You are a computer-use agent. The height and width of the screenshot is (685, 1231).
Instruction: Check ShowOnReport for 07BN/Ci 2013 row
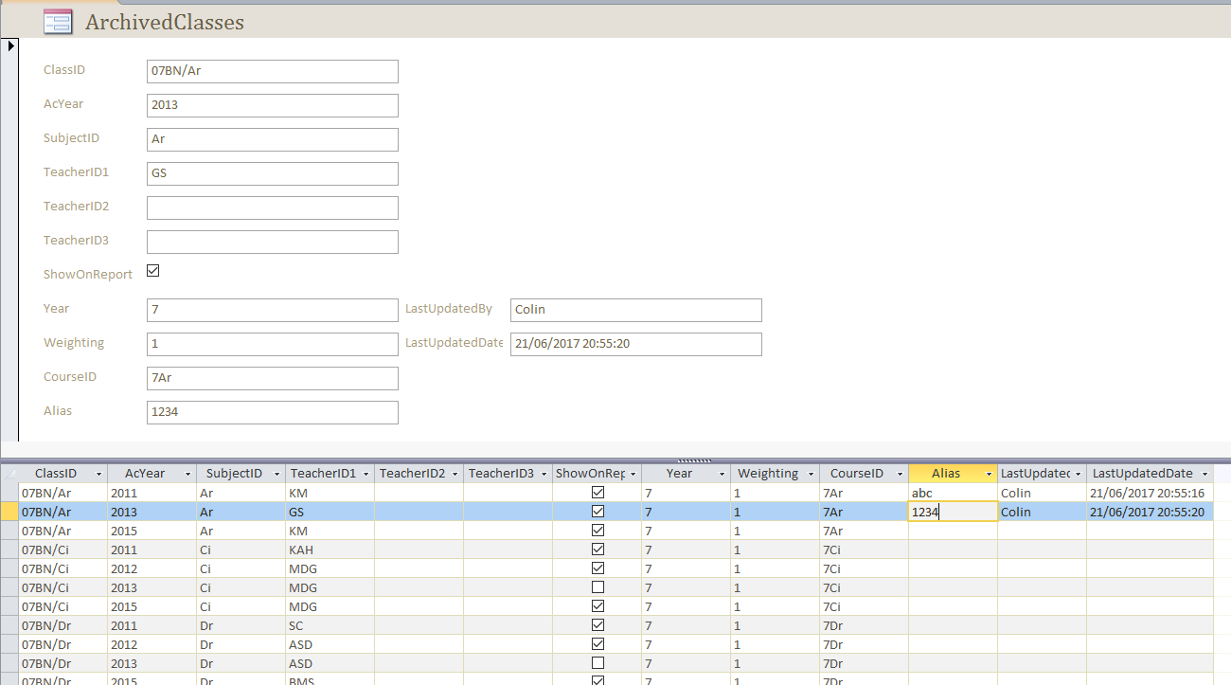click(598, 587)
